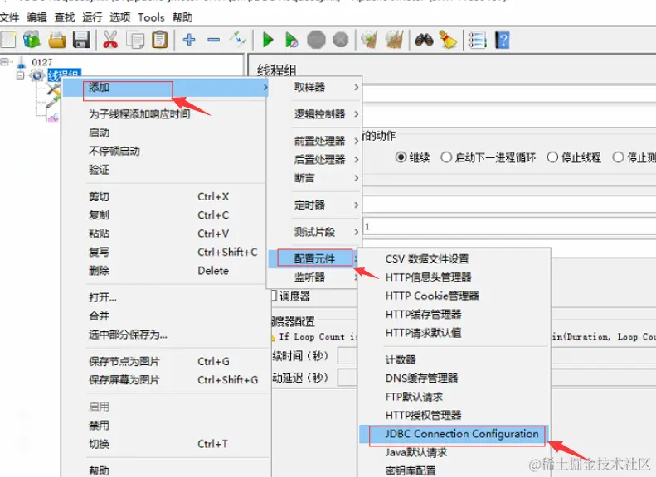Choose 删除 Delete menu entry
The height and width of the screenshot is (477, 656).
(166, 270)
